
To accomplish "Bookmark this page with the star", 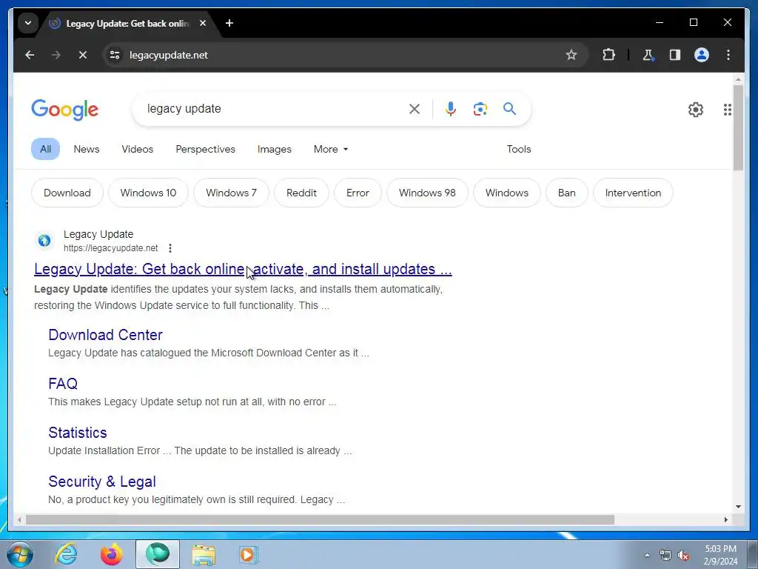I will tap(571, 55).
